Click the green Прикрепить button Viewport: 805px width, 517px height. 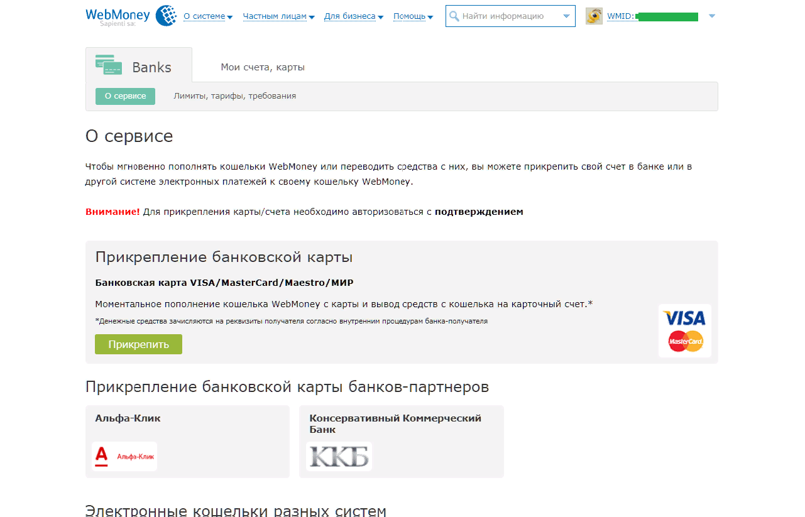[138, 344]
